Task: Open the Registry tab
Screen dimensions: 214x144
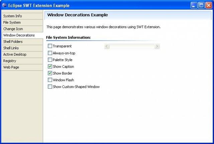Action: point(22,61)
